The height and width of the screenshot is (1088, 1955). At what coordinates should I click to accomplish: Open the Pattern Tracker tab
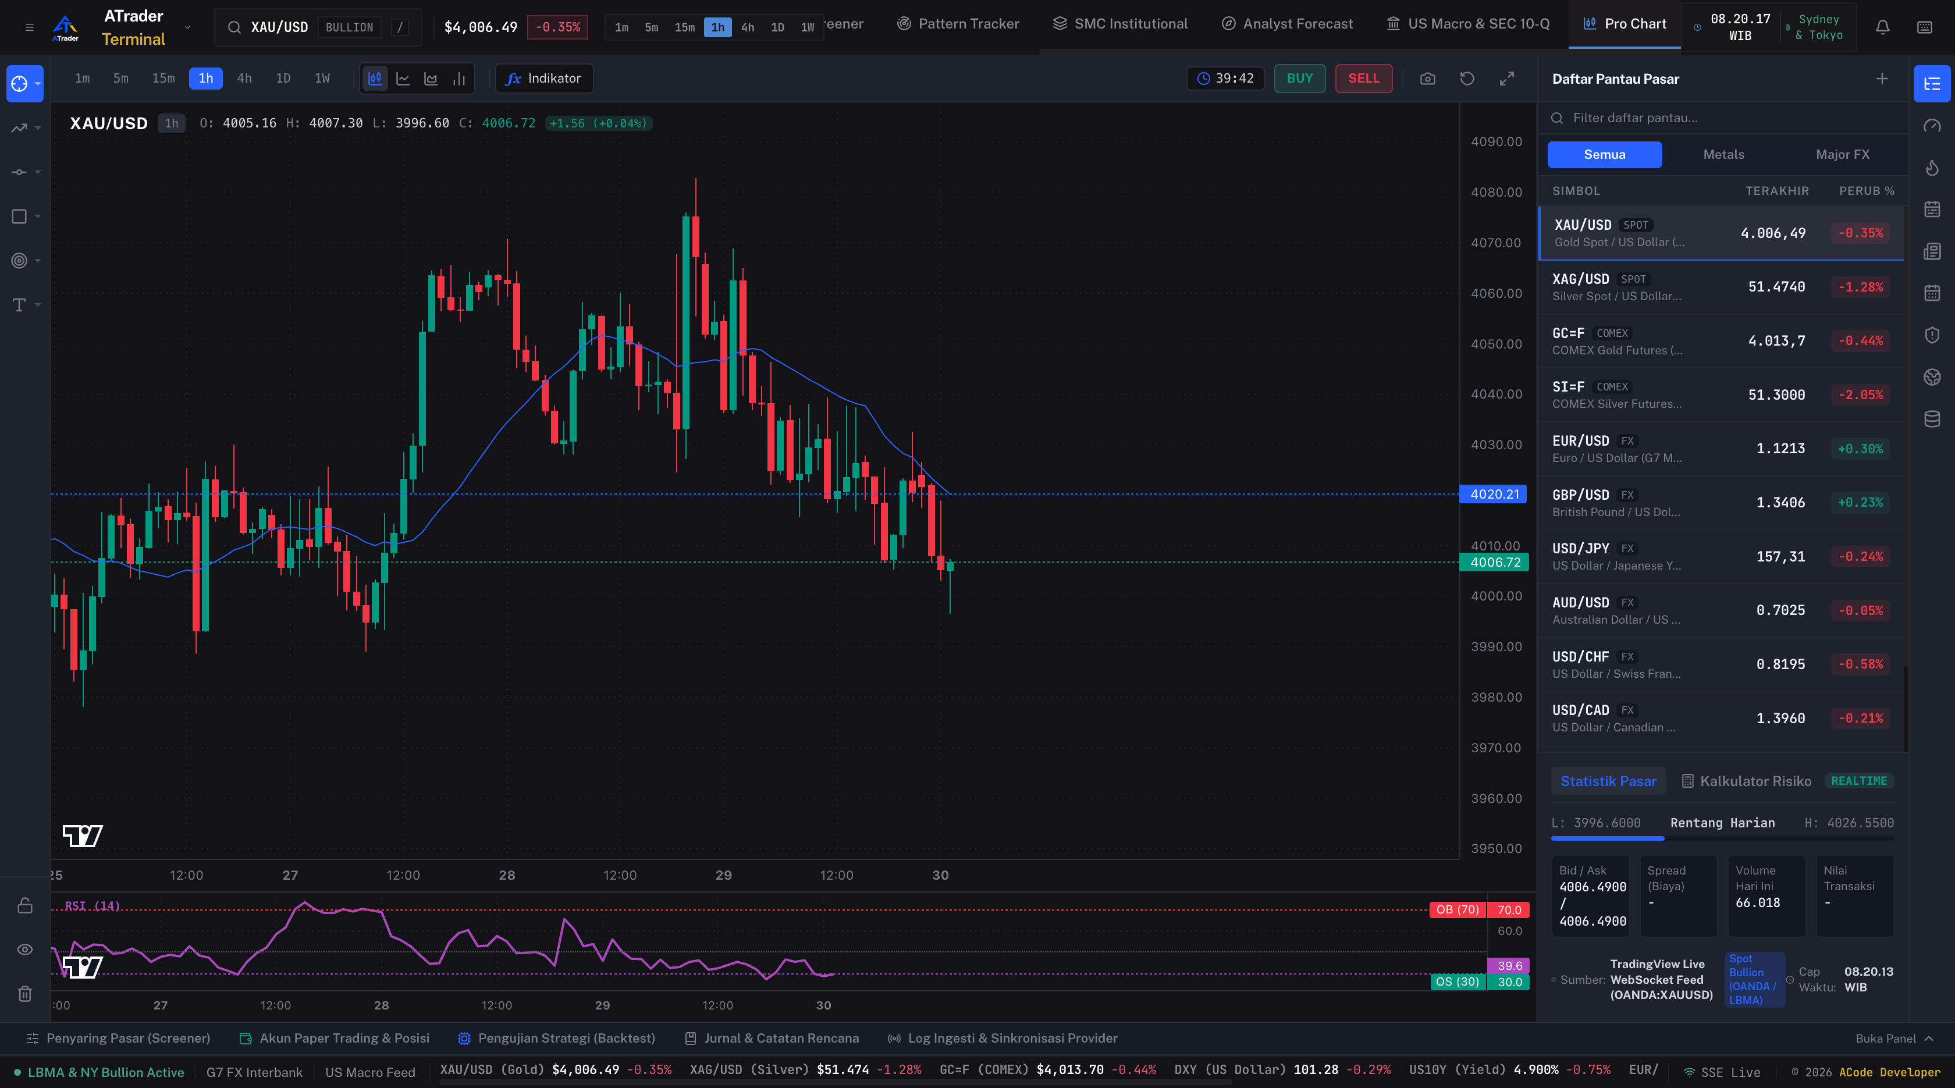click(958, 23)
